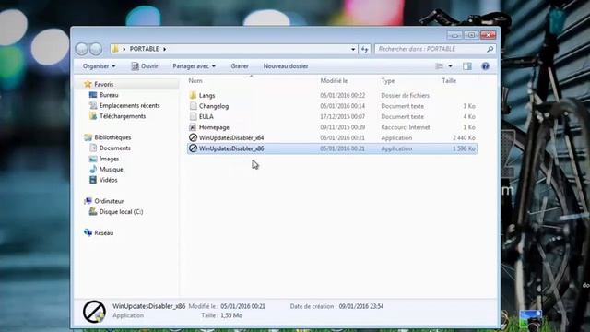Open Disque local (C:) in sidebar
This screenshot has width=590, height=332.
click(x=121, y=211)
